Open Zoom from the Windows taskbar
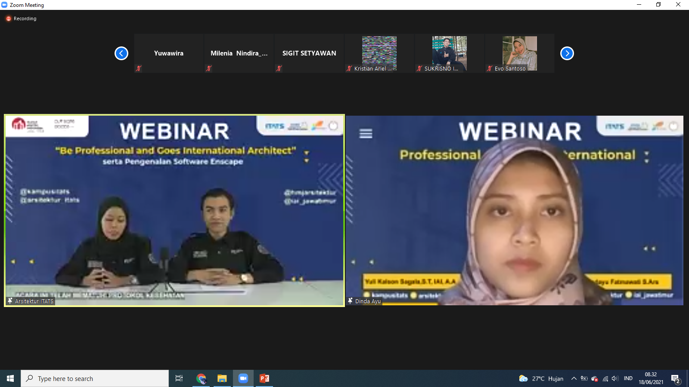This screenshot has height=387, width=689. 243,378
